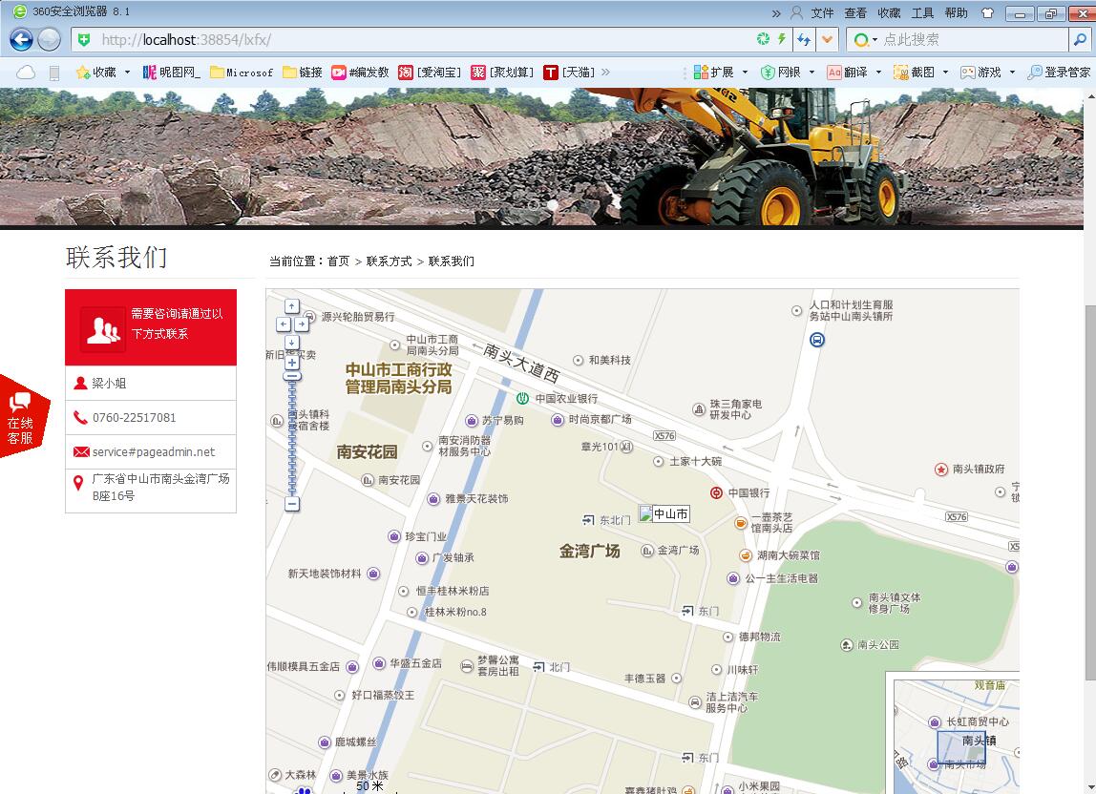Pan the map right with arrow button
Screen dimensions: 1096x794
tap(301, 324)
